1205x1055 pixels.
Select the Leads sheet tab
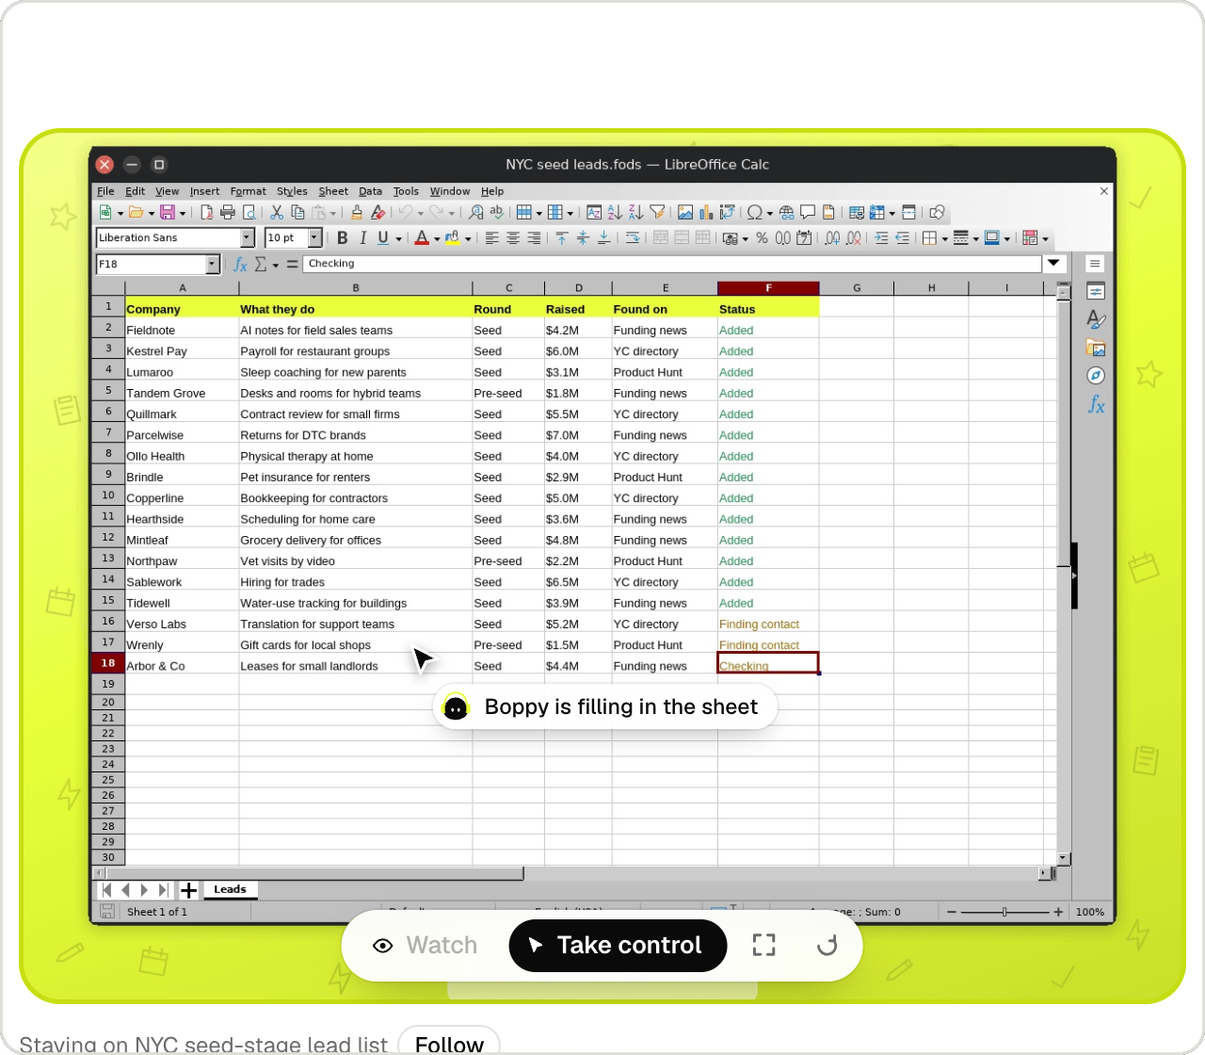[230, 889]
